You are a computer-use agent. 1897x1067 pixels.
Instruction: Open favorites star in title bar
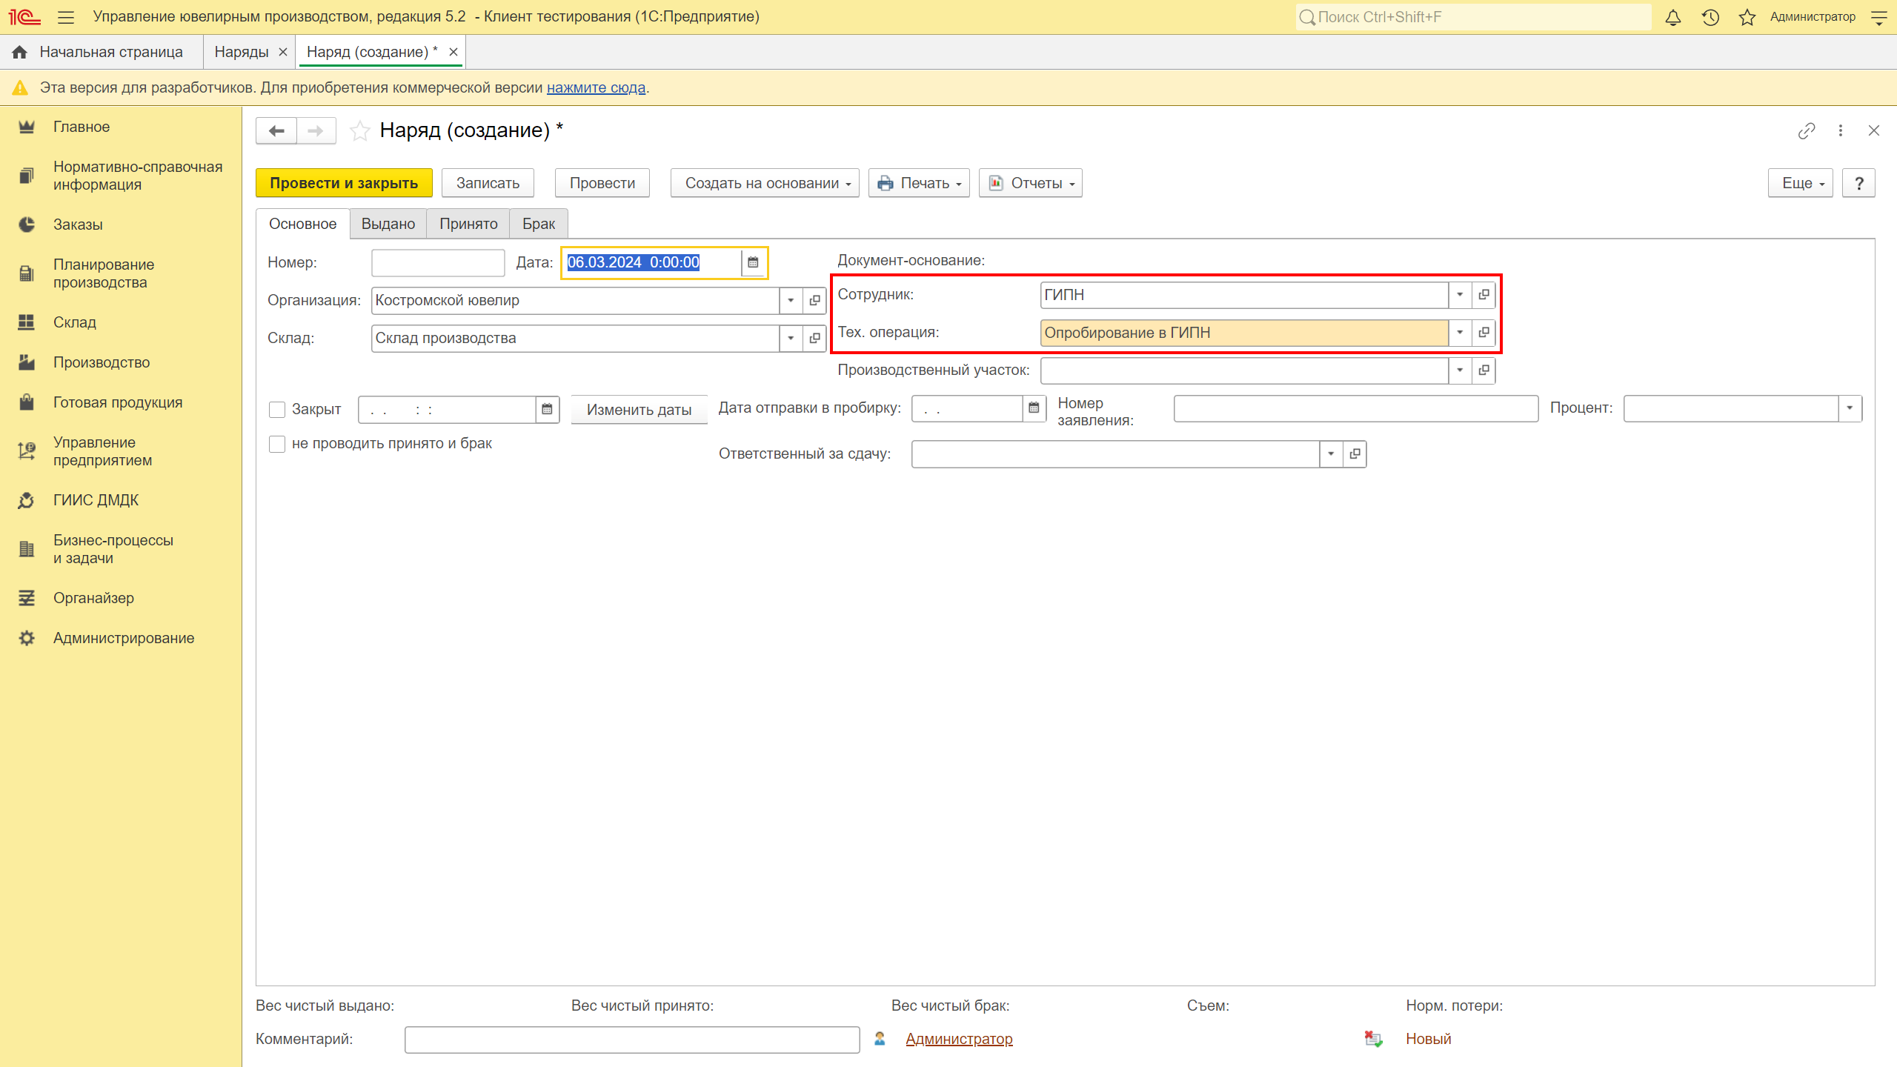(1747, 17)
